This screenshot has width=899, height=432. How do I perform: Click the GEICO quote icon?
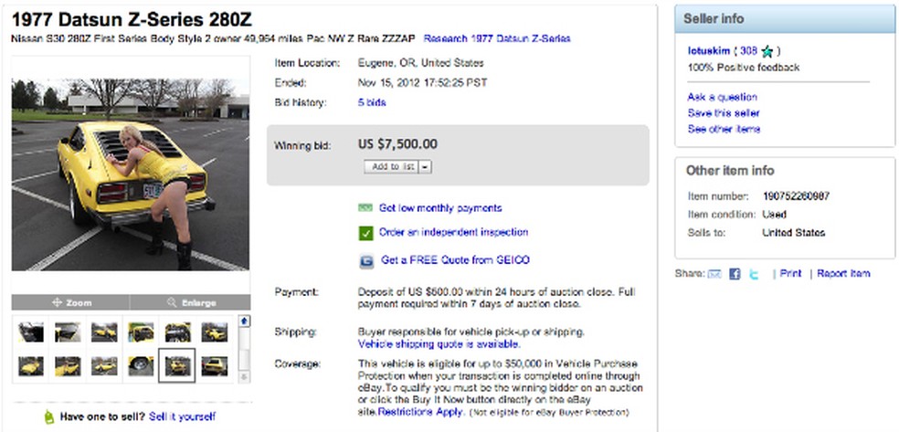pyautogui.click(x=366, y=260)
